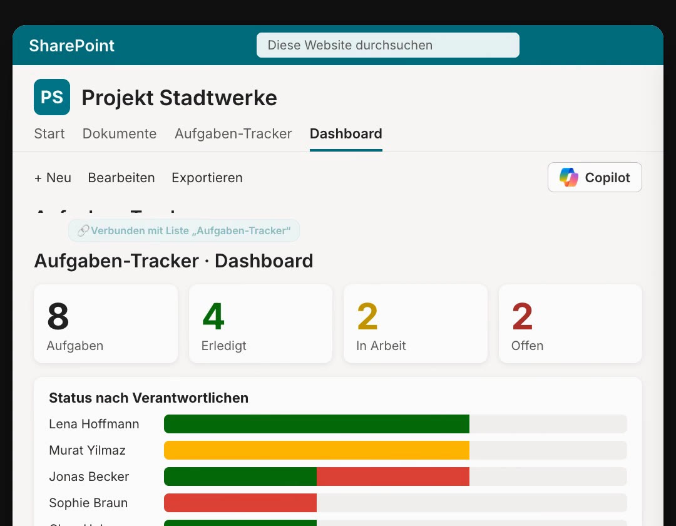
Task: Open the Aufgaben-Tracker tab
Action: coord(233,133)
